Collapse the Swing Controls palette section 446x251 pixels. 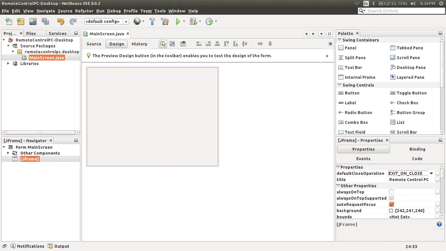(340, 85)
